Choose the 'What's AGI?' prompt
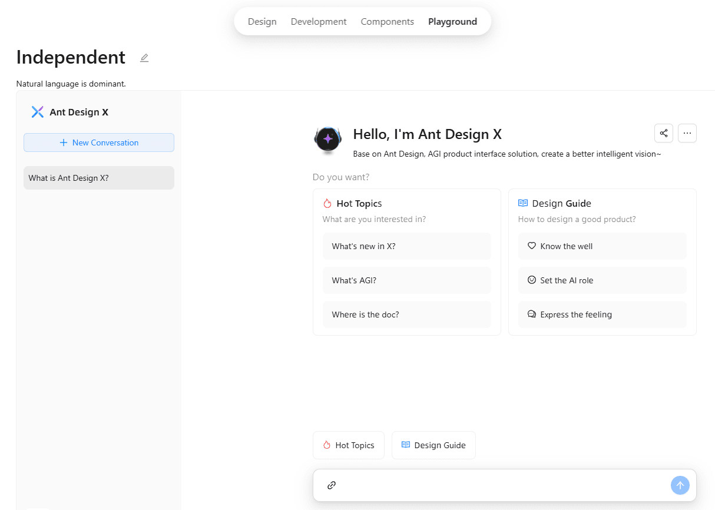 (x=407, y=280)
